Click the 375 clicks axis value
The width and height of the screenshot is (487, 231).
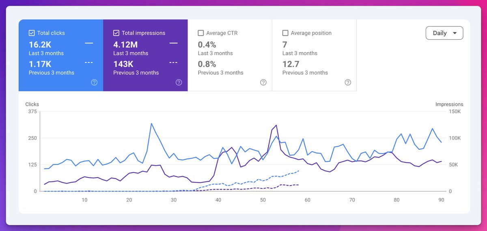(32, 112)
